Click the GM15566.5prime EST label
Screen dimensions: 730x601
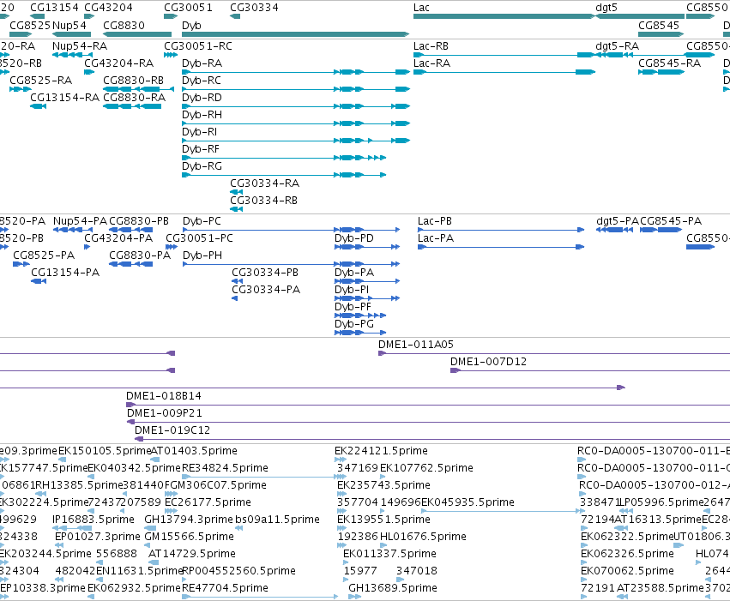189,538
